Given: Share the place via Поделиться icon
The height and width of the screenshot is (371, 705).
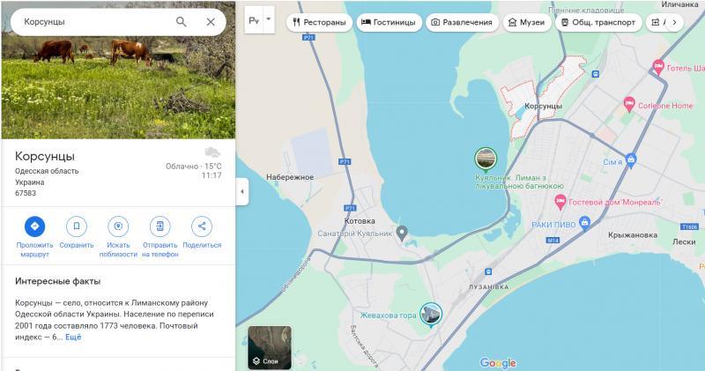Looking at the screenshot, I should (202, 226).
